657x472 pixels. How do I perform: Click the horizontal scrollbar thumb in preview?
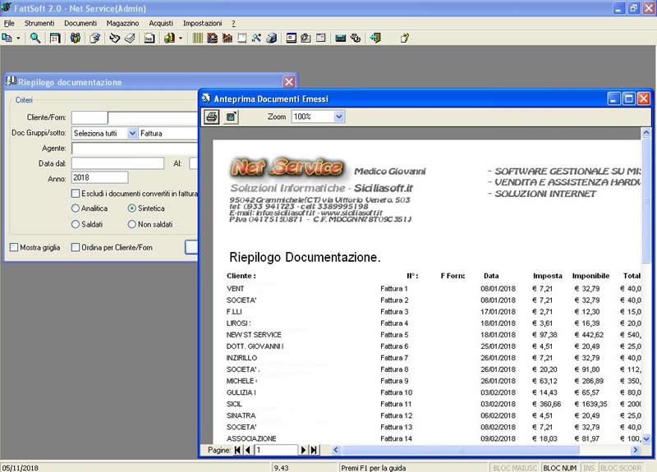460,450
